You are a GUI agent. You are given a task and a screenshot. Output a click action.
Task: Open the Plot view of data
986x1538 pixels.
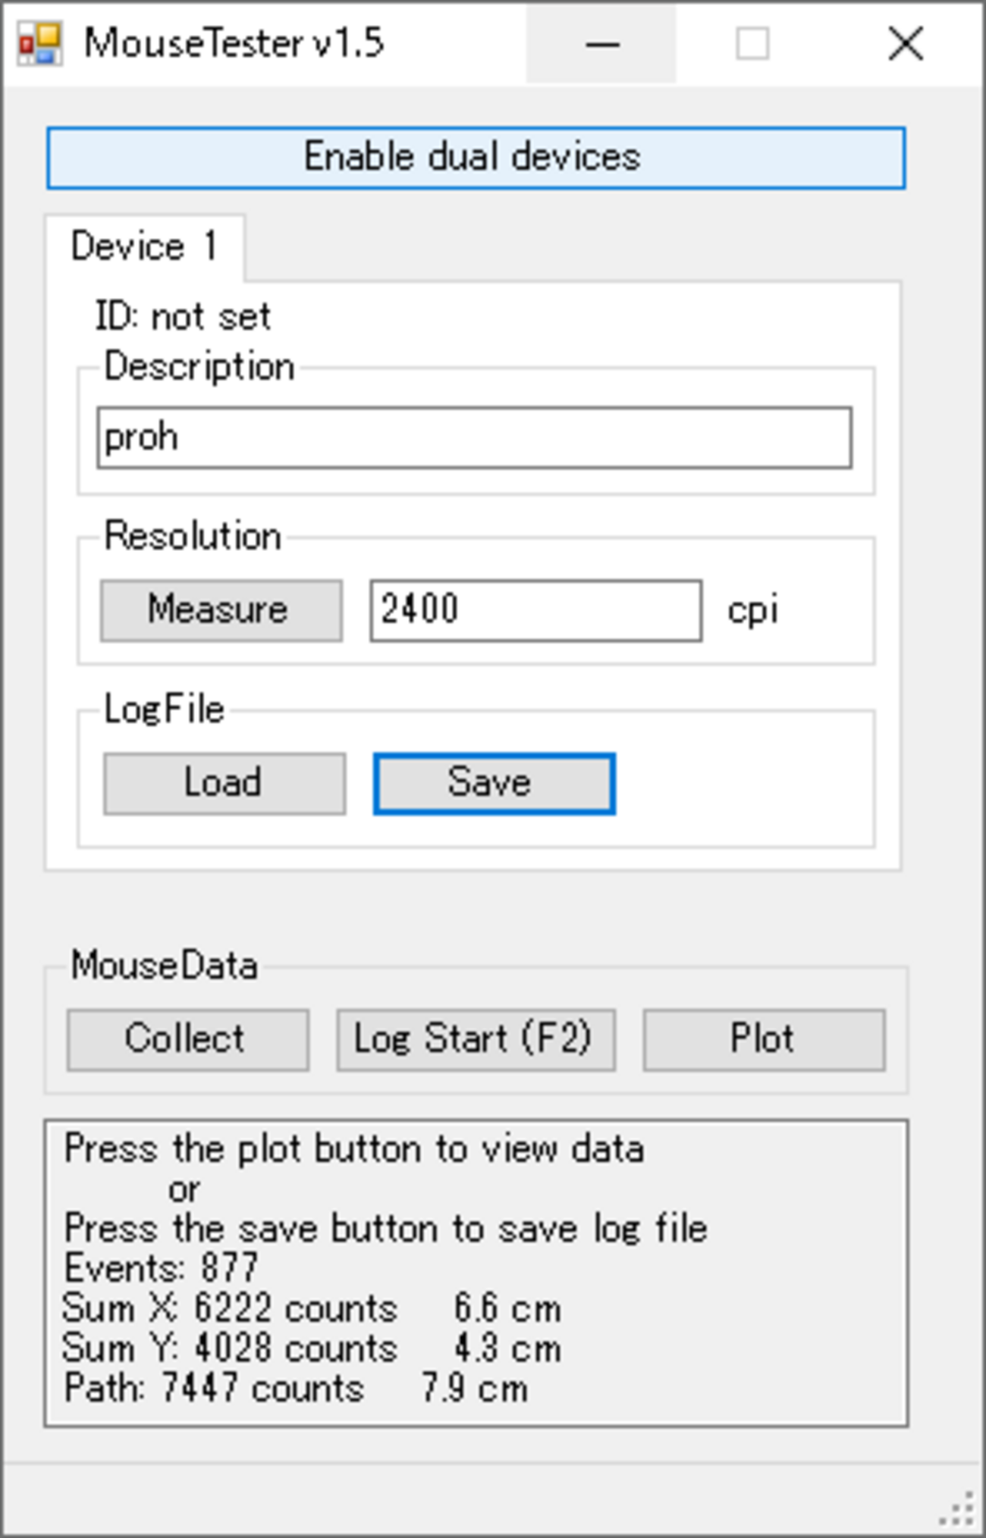click(764, 1039)
